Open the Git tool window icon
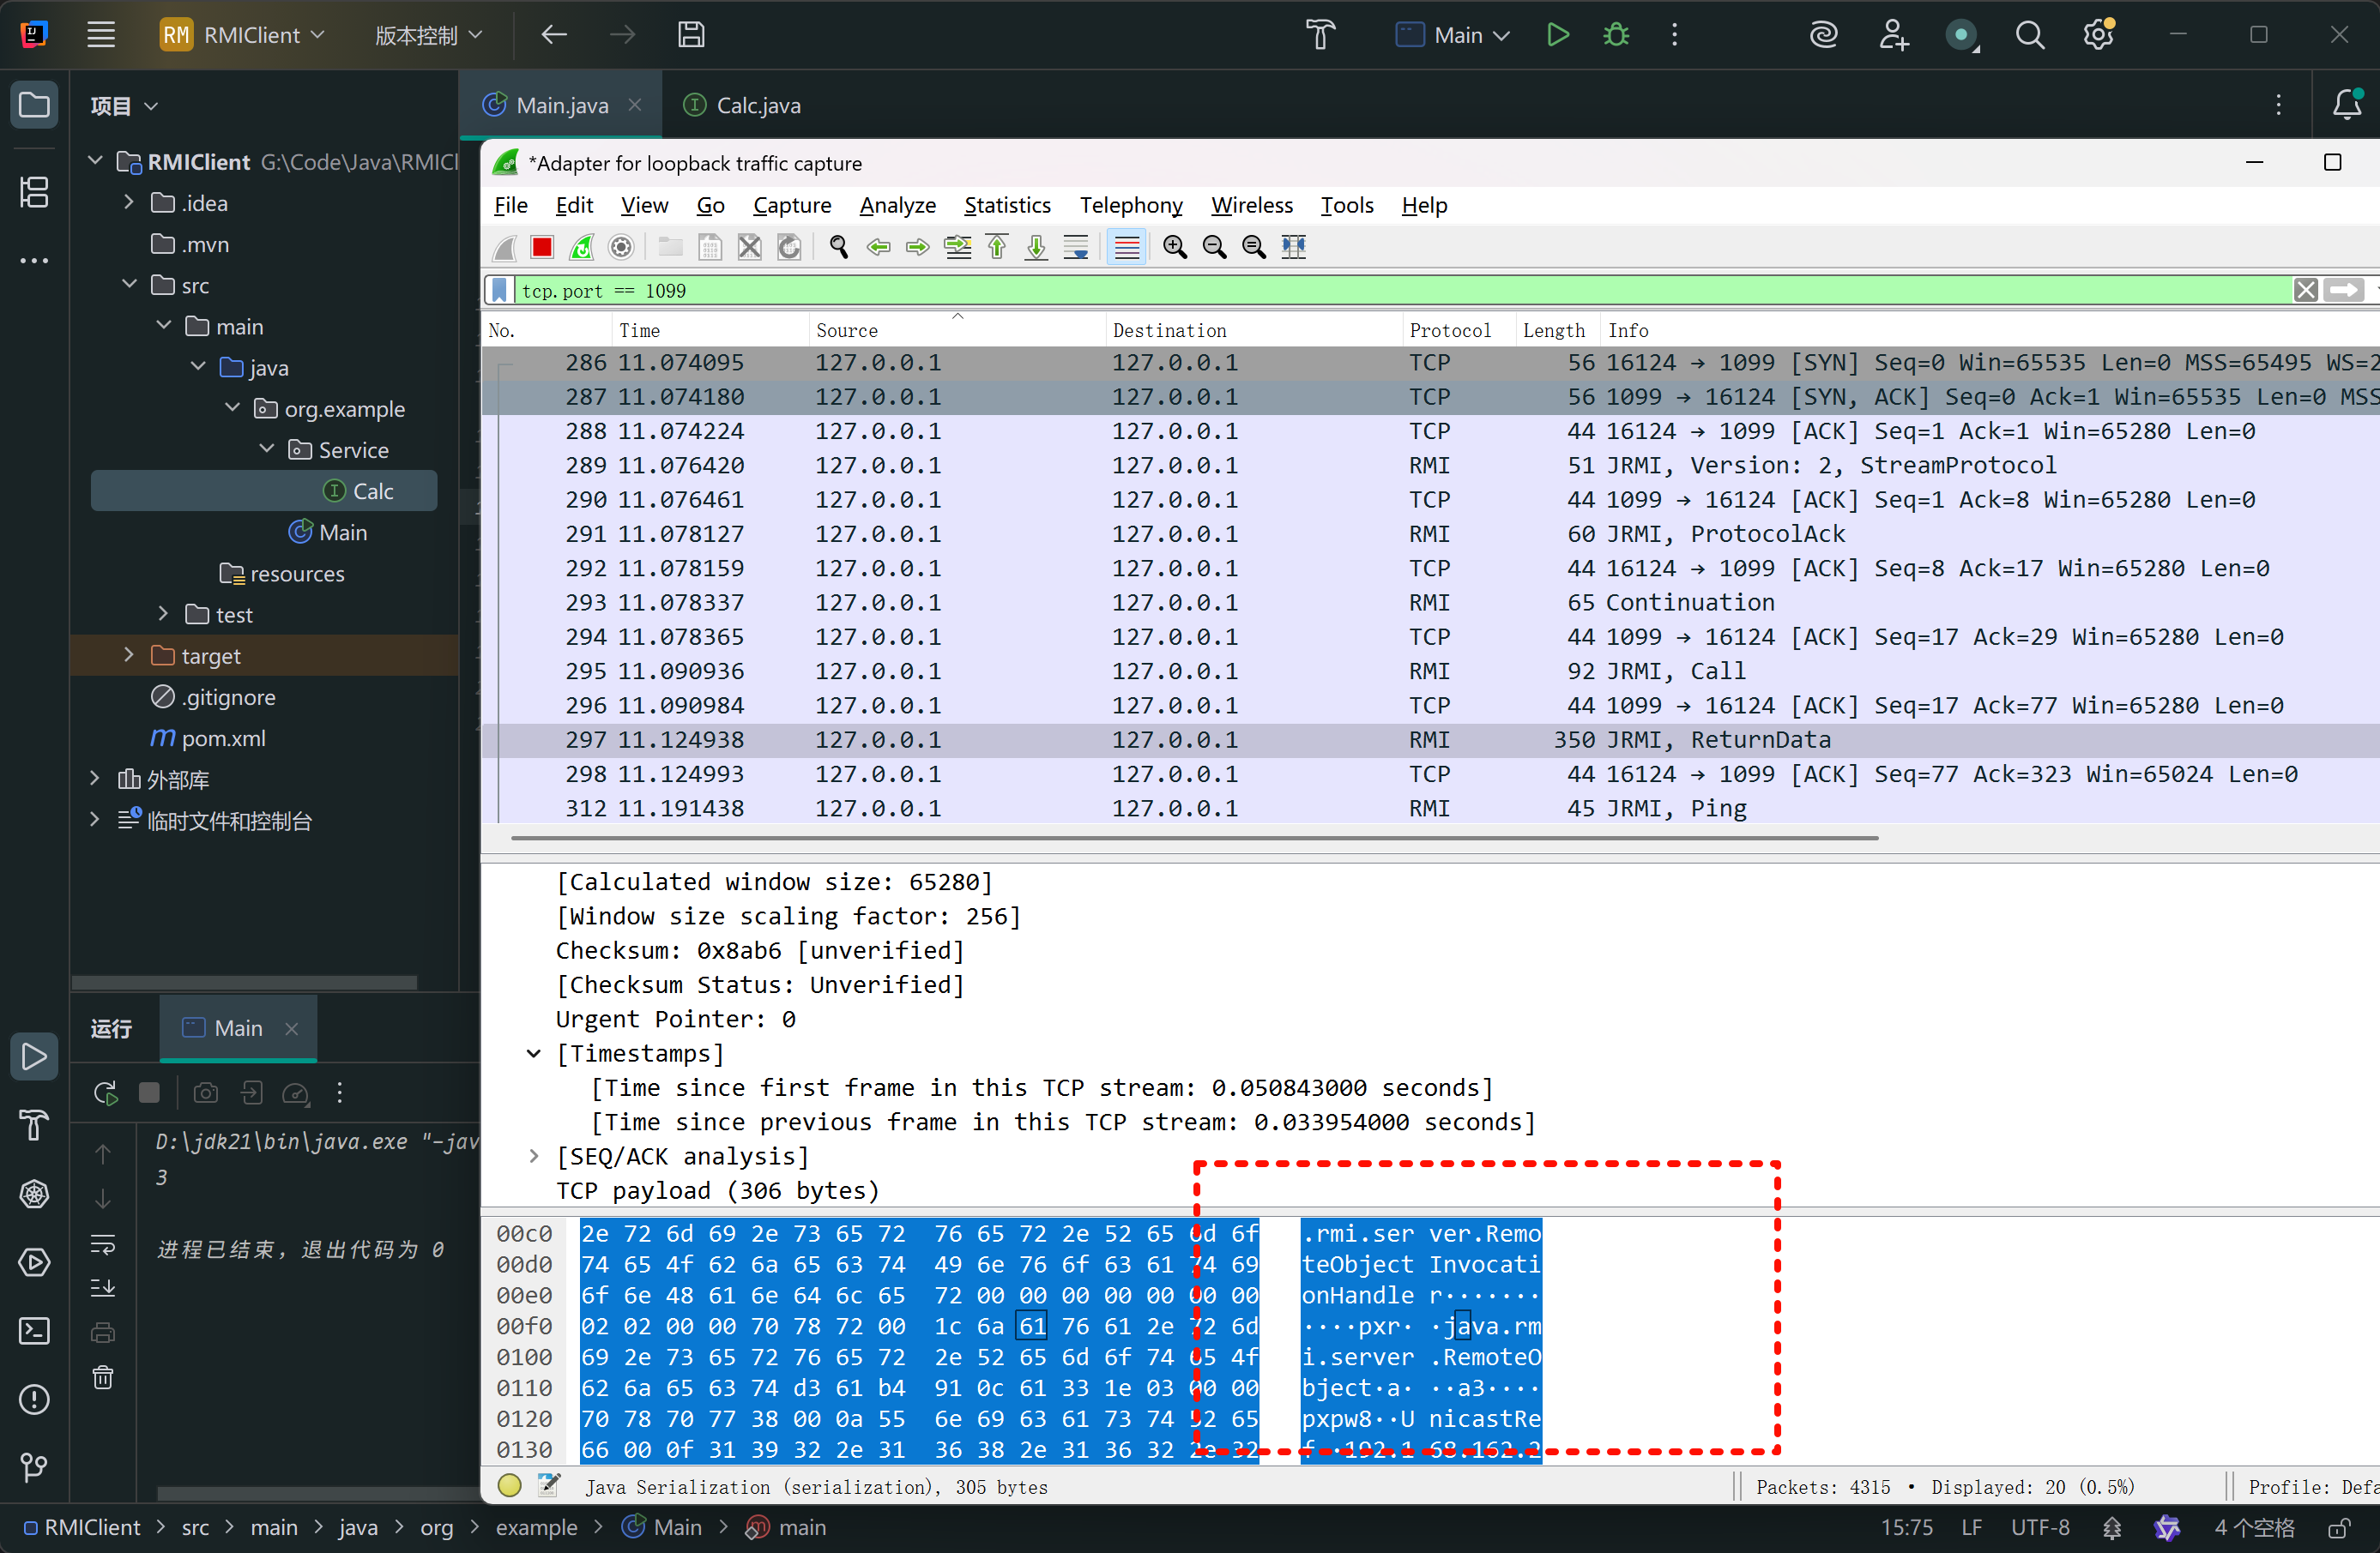The image size is (2380, 1553). (34, 1467)
